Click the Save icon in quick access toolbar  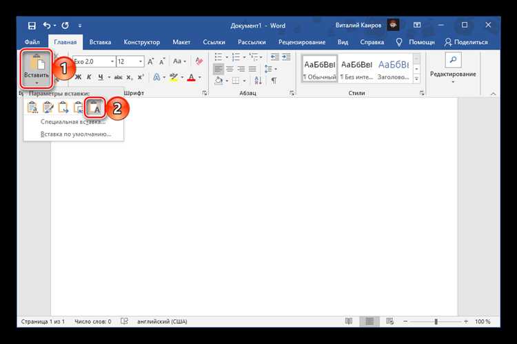pos(32,26)
